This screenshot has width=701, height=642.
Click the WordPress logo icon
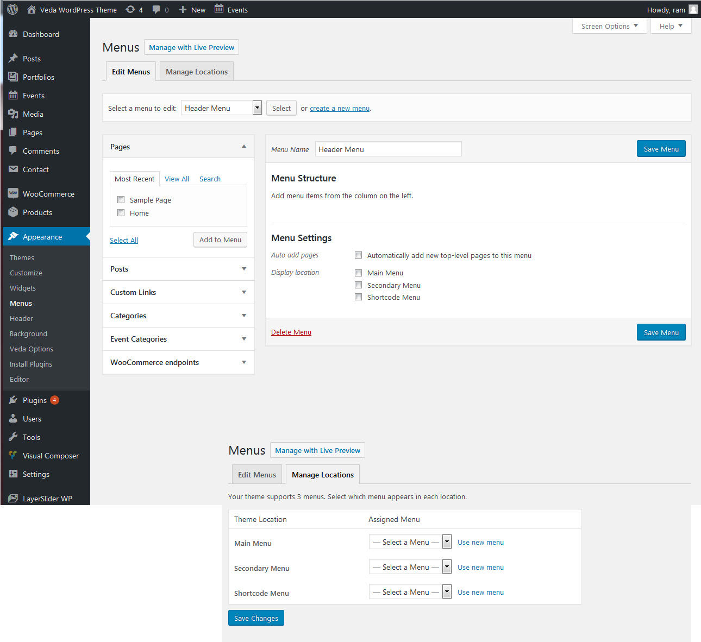click(x=12, y=9)
